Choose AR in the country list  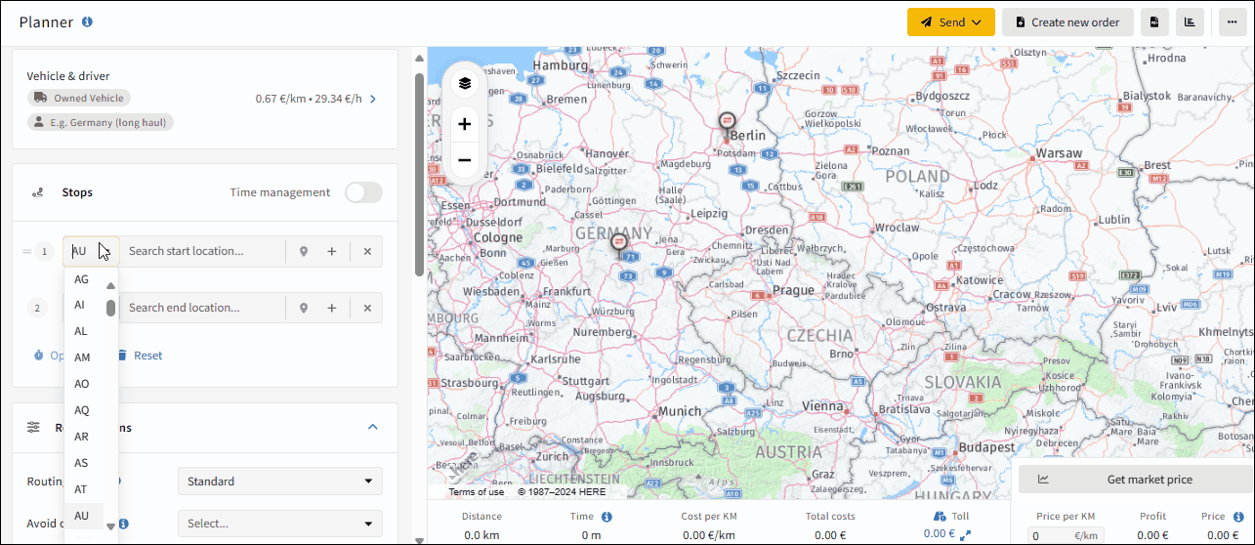[84, 437]
